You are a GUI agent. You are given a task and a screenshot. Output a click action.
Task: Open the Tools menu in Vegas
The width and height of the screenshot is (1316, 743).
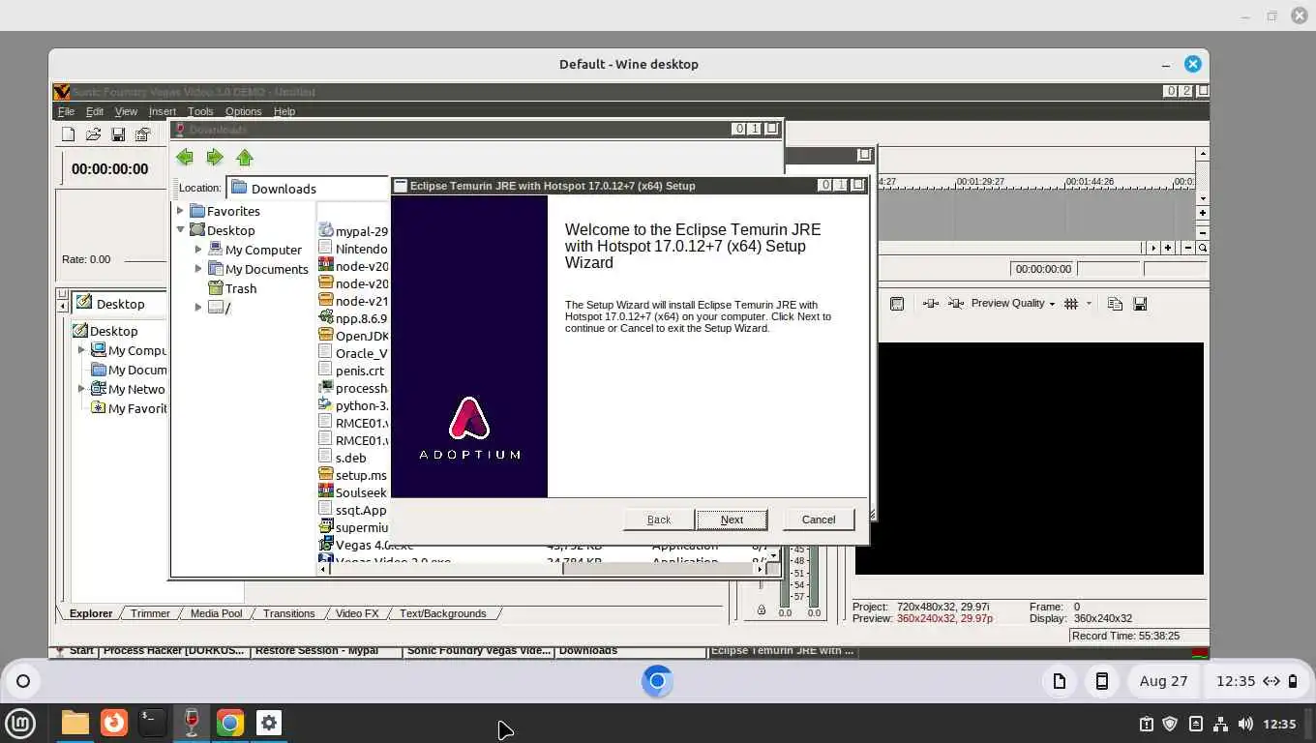pyautogui.click(x=200, y=111)
